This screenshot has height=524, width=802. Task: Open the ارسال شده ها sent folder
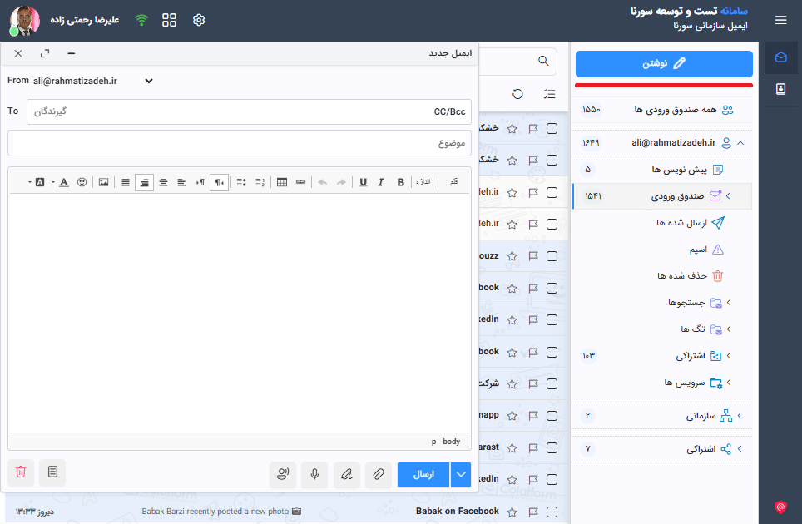[x=681, y=223]
